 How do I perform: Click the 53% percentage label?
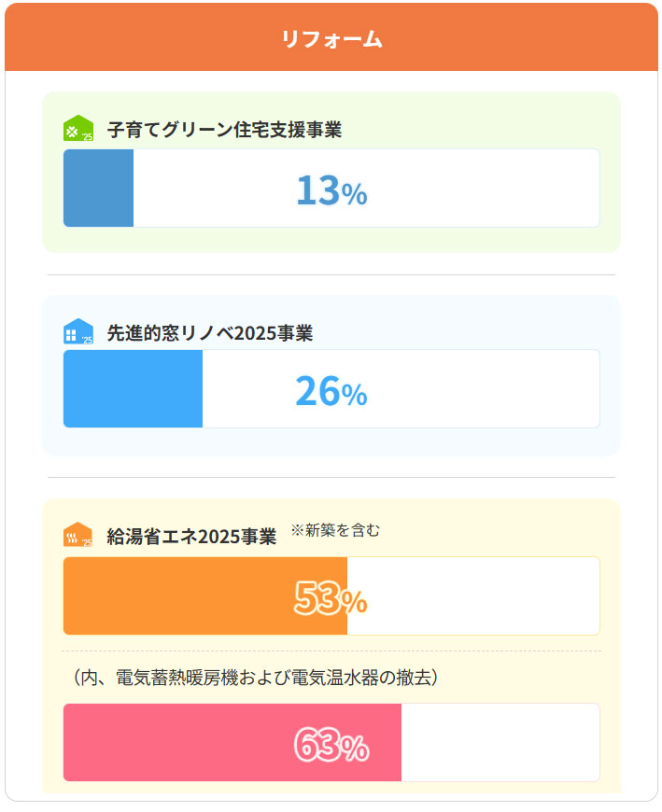[331, 599]
